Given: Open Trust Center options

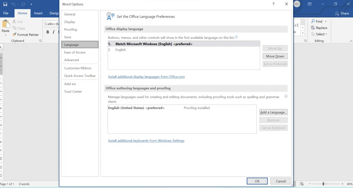Looking at the screenshot, I should 80,92.
